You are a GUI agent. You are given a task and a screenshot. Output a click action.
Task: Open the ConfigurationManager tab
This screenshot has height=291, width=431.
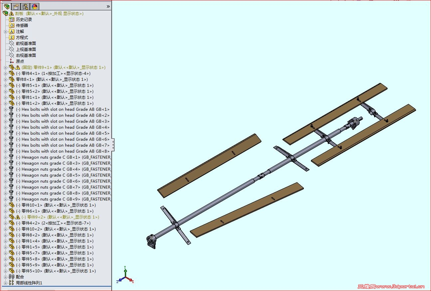tap(25, 6)
